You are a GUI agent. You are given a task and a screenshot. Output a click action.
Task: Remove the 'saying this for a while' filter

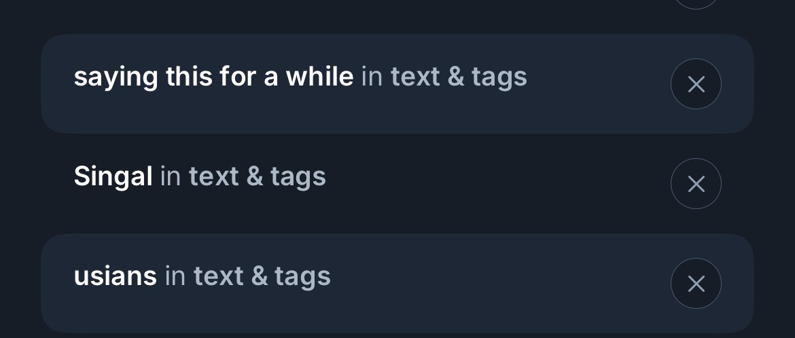tap(696, 84)
